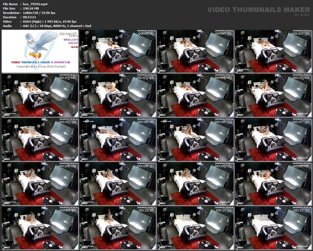Click the Video Thumbnails Maker header logo

point(258,10)
